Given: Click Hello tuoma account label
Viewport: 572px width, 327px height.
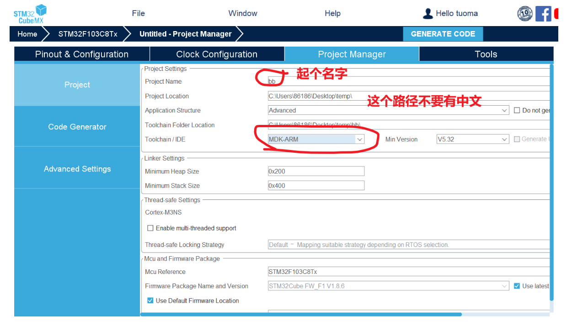Looking at the screenshot, I should (457, 14).
